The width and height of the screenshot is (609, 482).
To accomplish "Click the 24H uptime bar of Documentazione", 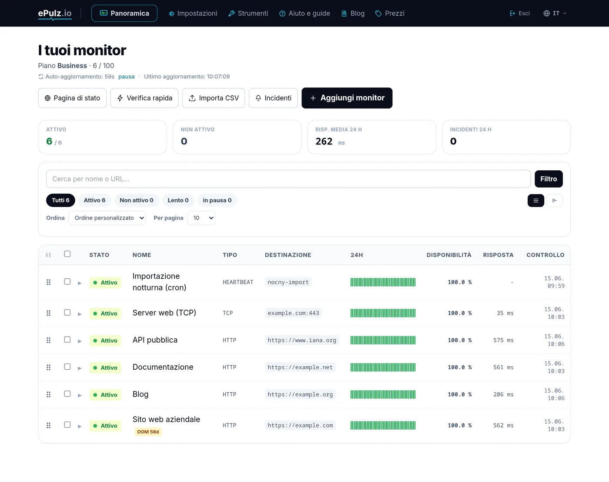I will tap(383, 367).
